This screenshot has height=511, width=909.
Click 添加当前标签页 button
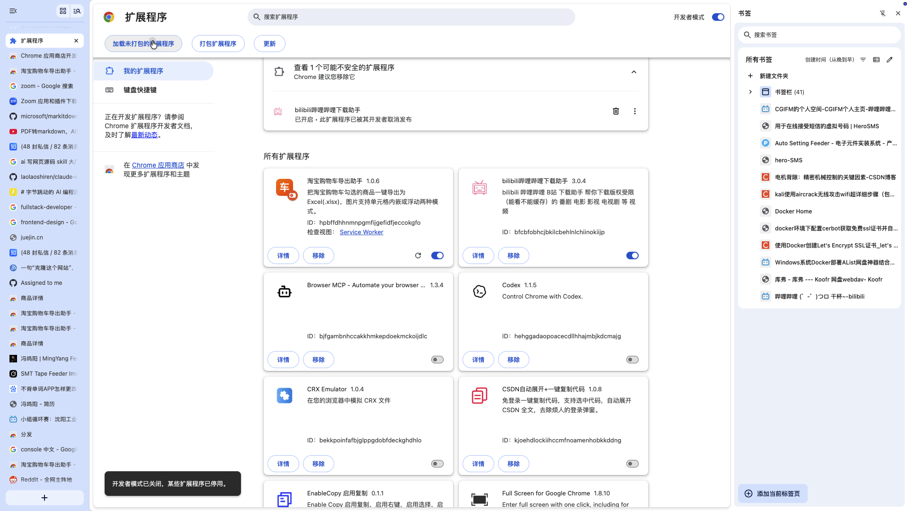point(773,493)
